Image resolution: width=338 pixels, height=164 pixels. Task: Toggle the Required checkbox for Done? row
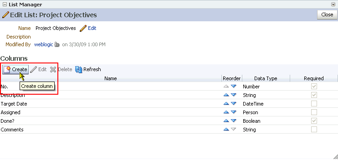tap(314, 121)
